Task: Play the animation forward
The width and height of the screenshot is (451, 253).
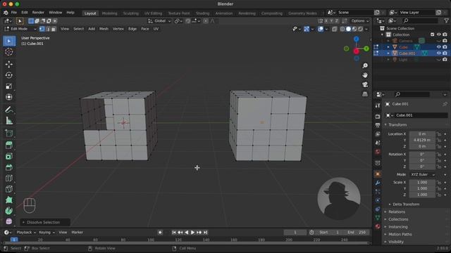Action: pyautogui.click(x=192, y=233)
